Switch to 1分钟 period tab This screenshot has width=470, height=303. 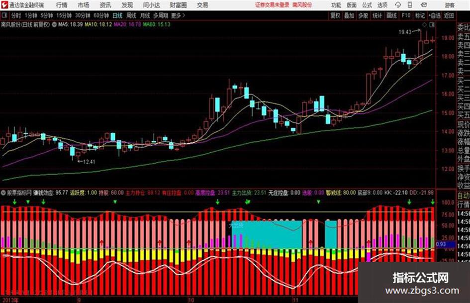tap(31, 15)
